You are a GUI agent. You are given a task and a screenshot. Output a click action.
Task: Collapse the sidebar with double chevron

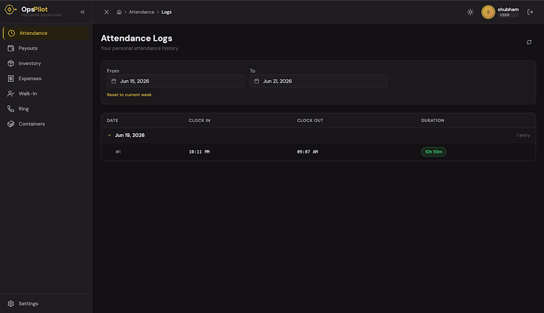[83, 12]
